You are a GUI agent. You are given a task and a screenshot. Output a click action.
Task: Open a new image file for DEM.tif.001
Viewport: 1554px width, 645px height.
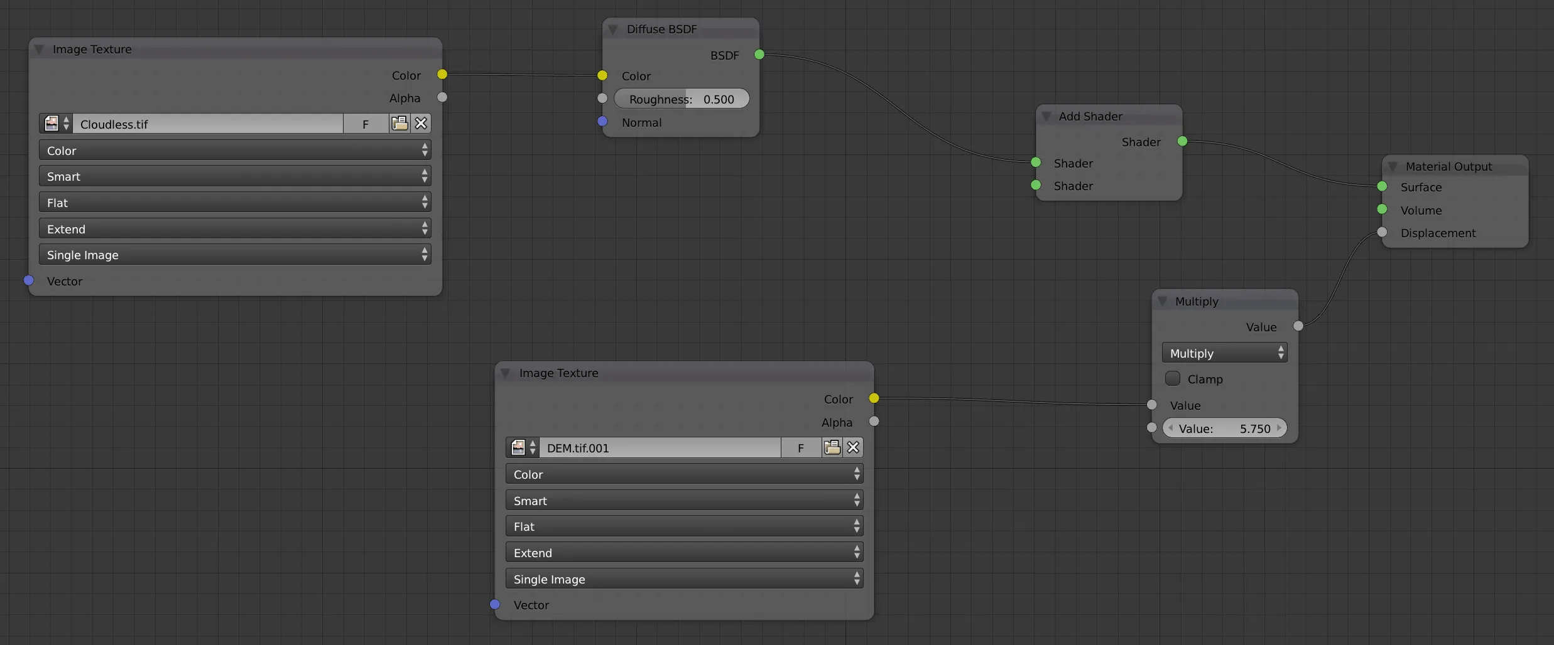[x=832, y=447]
